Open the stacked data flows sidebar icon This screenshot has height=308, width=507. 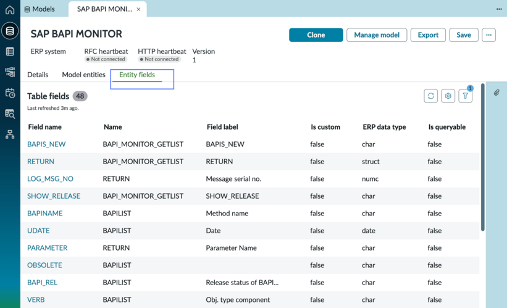click(10, 72)
